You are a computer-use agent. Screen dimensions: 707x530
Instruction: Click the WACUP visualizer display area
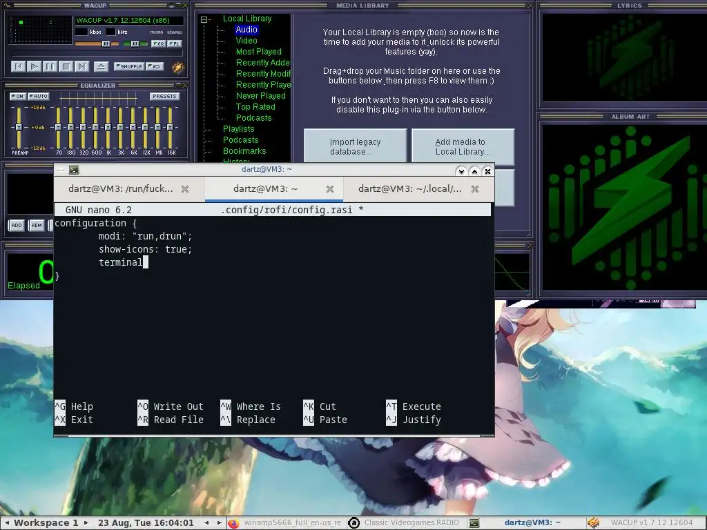[41, 30]
